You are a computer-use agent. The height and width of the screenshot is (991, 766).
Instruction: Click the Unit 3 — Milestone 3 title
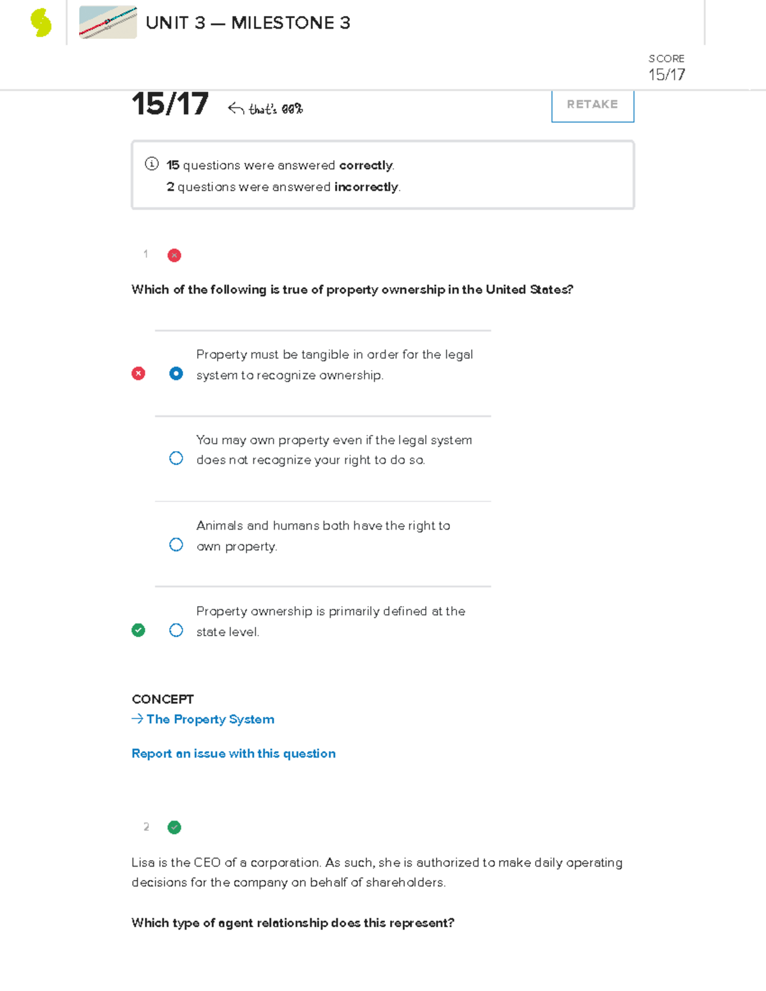tap(248, 23)
